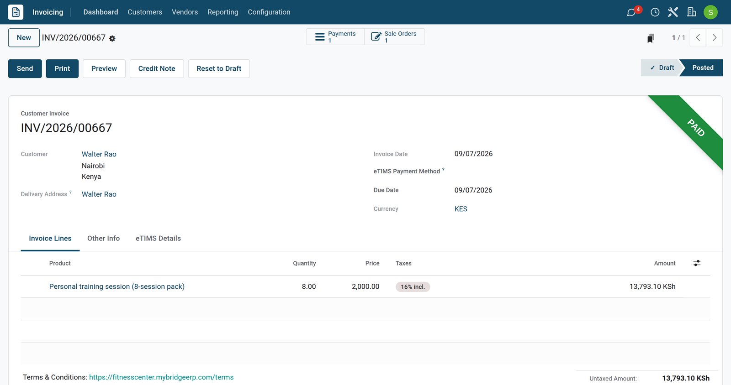Open the debug tools wrench icon
This screenshot has width=731, height=385.
click(673, 12)
